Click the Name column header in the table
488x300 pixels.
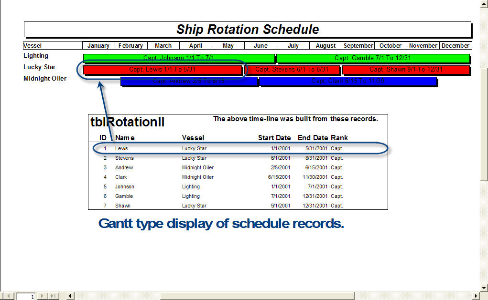click(x=125, y=138)
